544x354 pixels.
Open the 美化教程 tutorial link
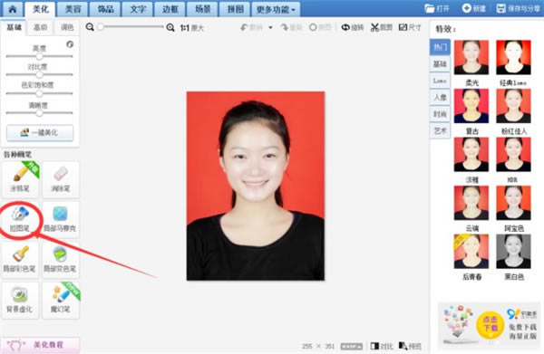pos(40,345)
